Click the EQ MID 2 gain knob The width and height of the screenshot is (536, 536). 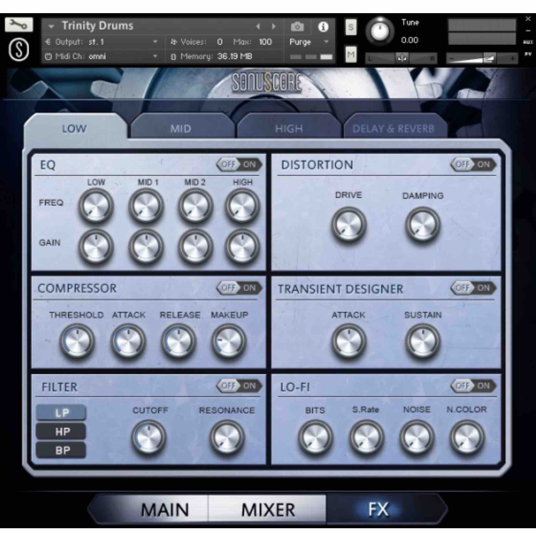[196, 246]
